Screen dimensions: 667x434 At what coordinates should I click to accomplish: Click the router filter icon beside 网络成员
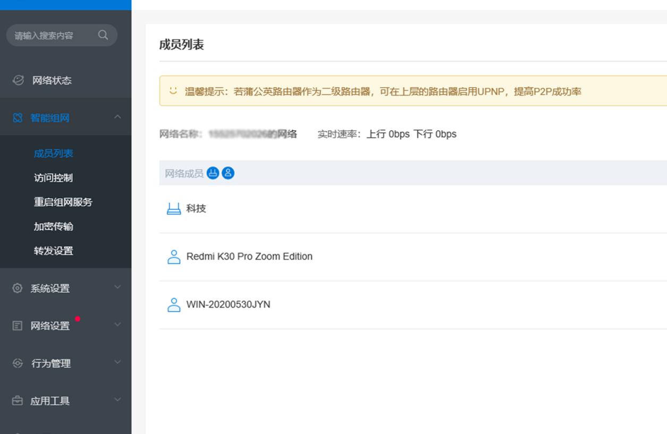pos(212,173)
